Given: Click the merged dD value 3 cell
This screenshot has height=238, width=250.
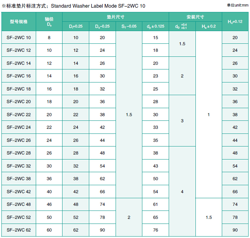Looking at the screenshot, I should pos(182,121).
